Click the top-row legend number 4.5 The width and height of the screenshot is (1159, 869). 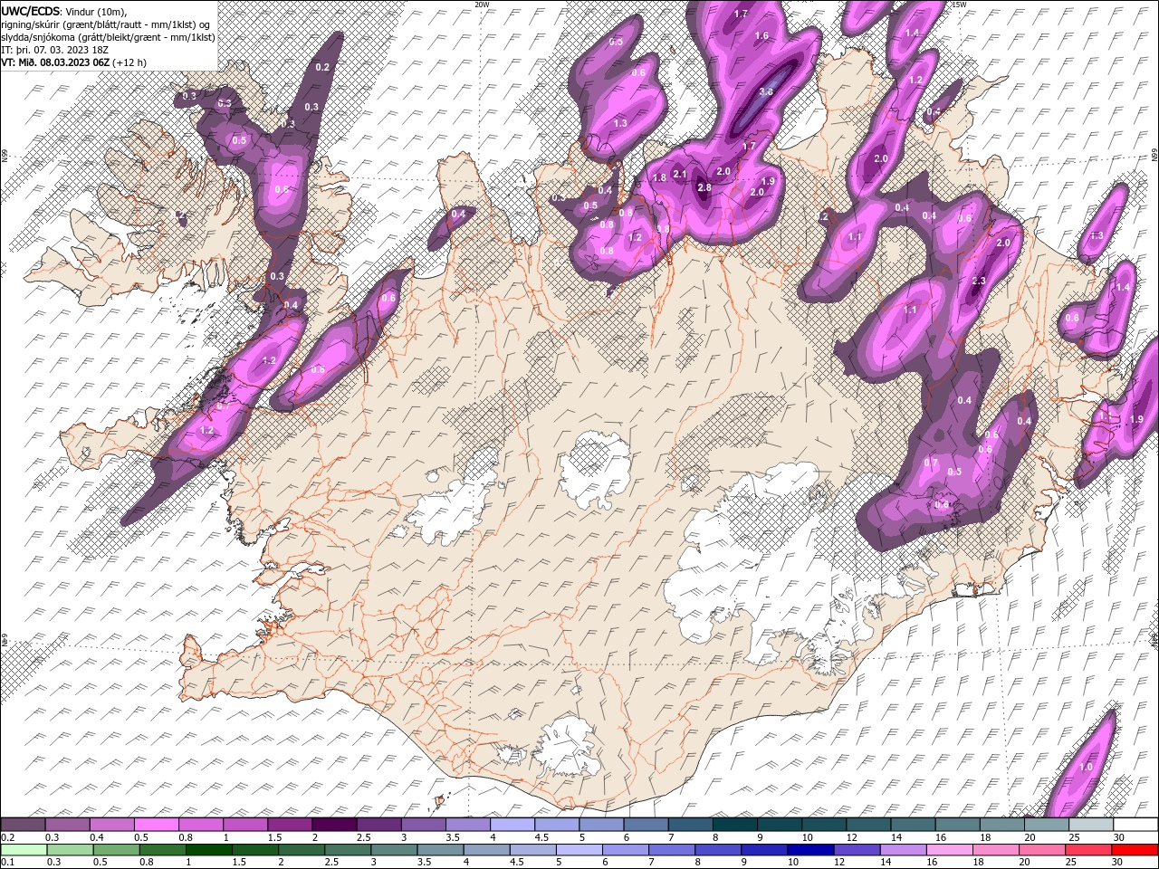541,837
